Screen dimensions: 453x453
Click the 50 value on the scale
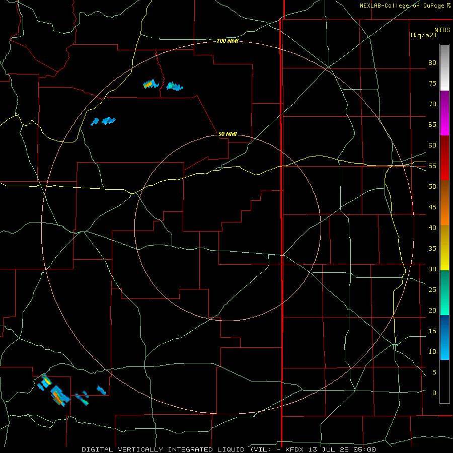coord(432,187)
